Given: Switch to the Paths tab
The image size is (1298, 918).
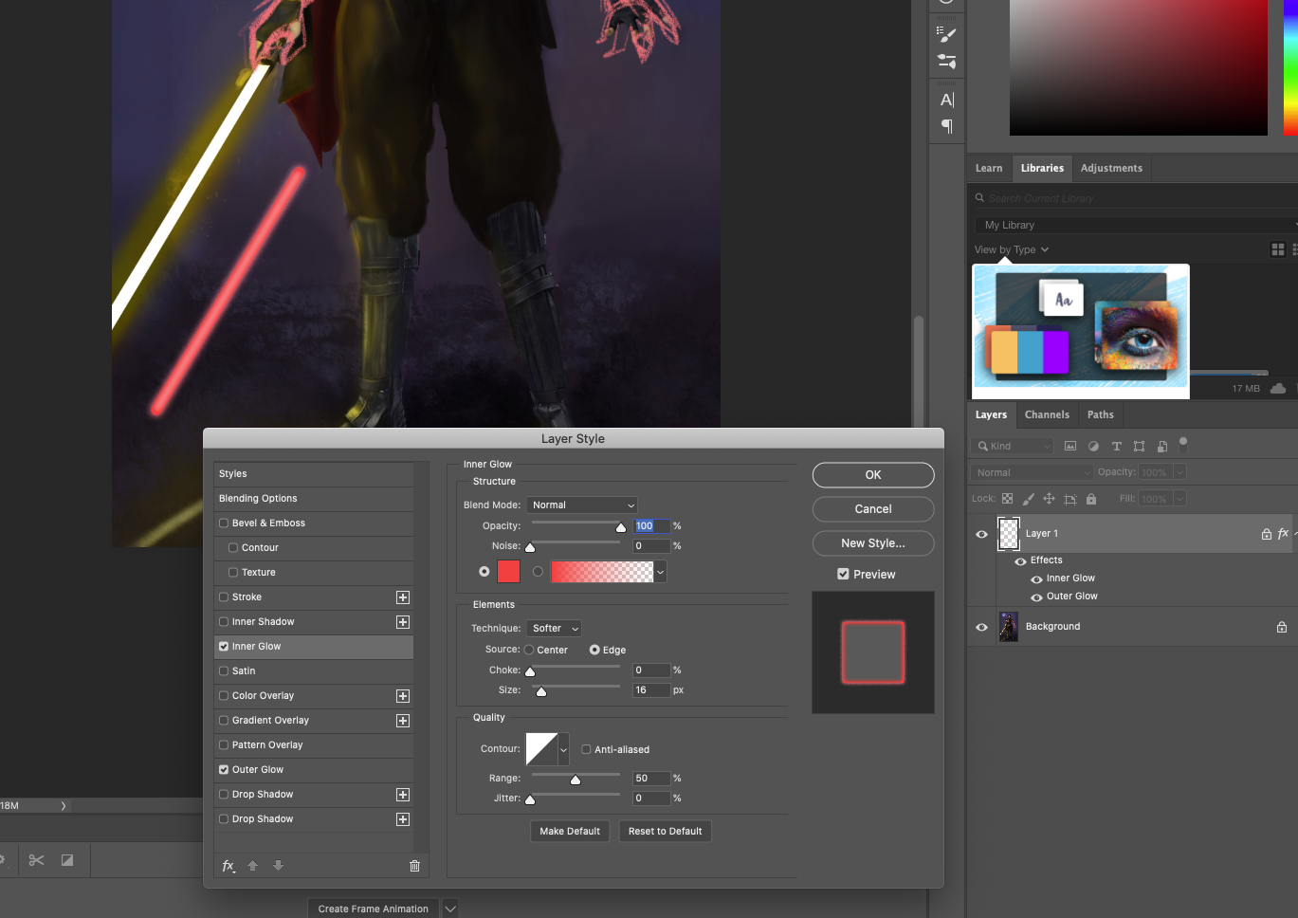Looking at the screenshot, I should (x=1101, y=415).
